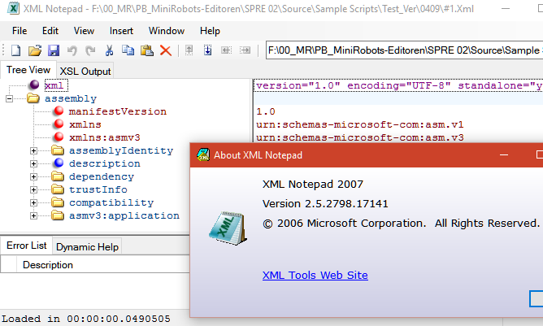Open the View menu
Image resolution: width=543 pixels, height=326 pixels.
click(84, 31)
